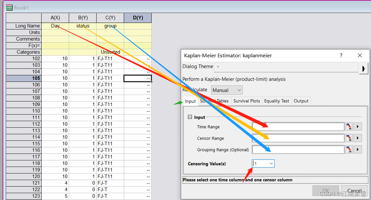Select the top-left corner cell of Book1

coord(24,18)
